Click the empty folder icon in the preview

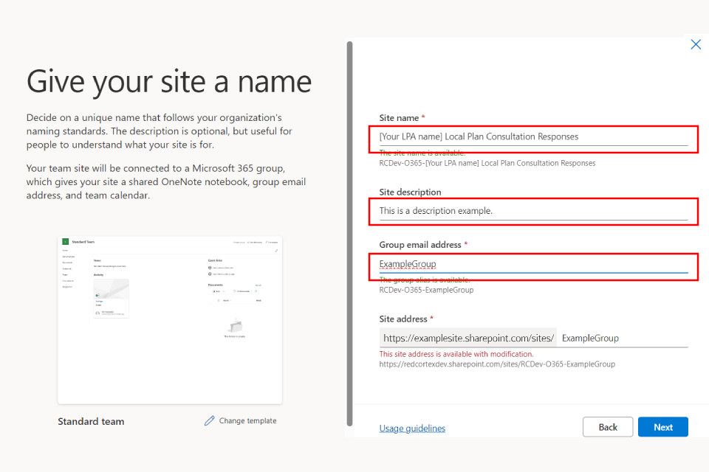[x=234, y=325]
